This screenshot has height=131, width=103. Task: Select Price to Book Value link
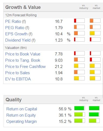pyautogui.click(x=23, y=54)
